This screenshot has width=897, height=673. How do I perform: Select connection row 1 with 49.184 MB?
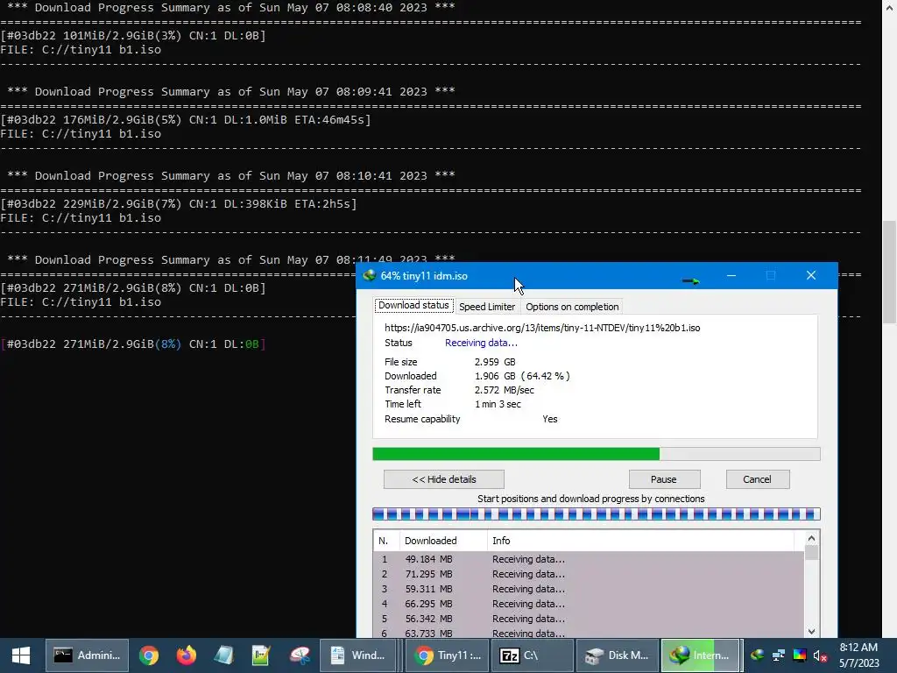click(588, 559)
